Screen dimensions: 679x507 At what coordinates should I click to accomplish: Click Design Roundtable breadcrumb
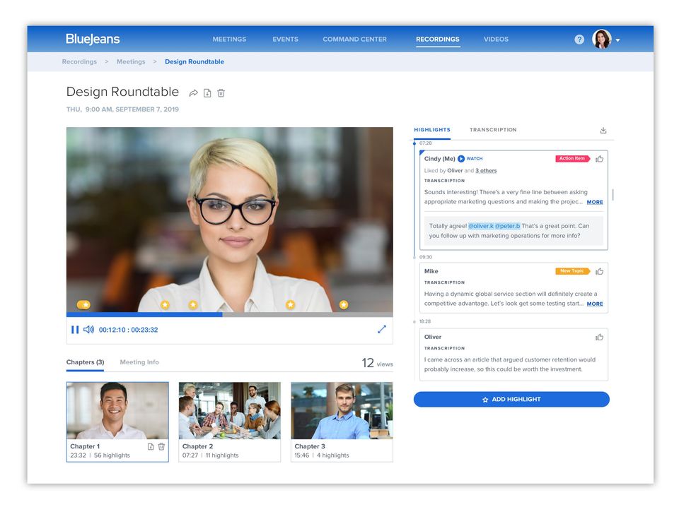(195, 62)
